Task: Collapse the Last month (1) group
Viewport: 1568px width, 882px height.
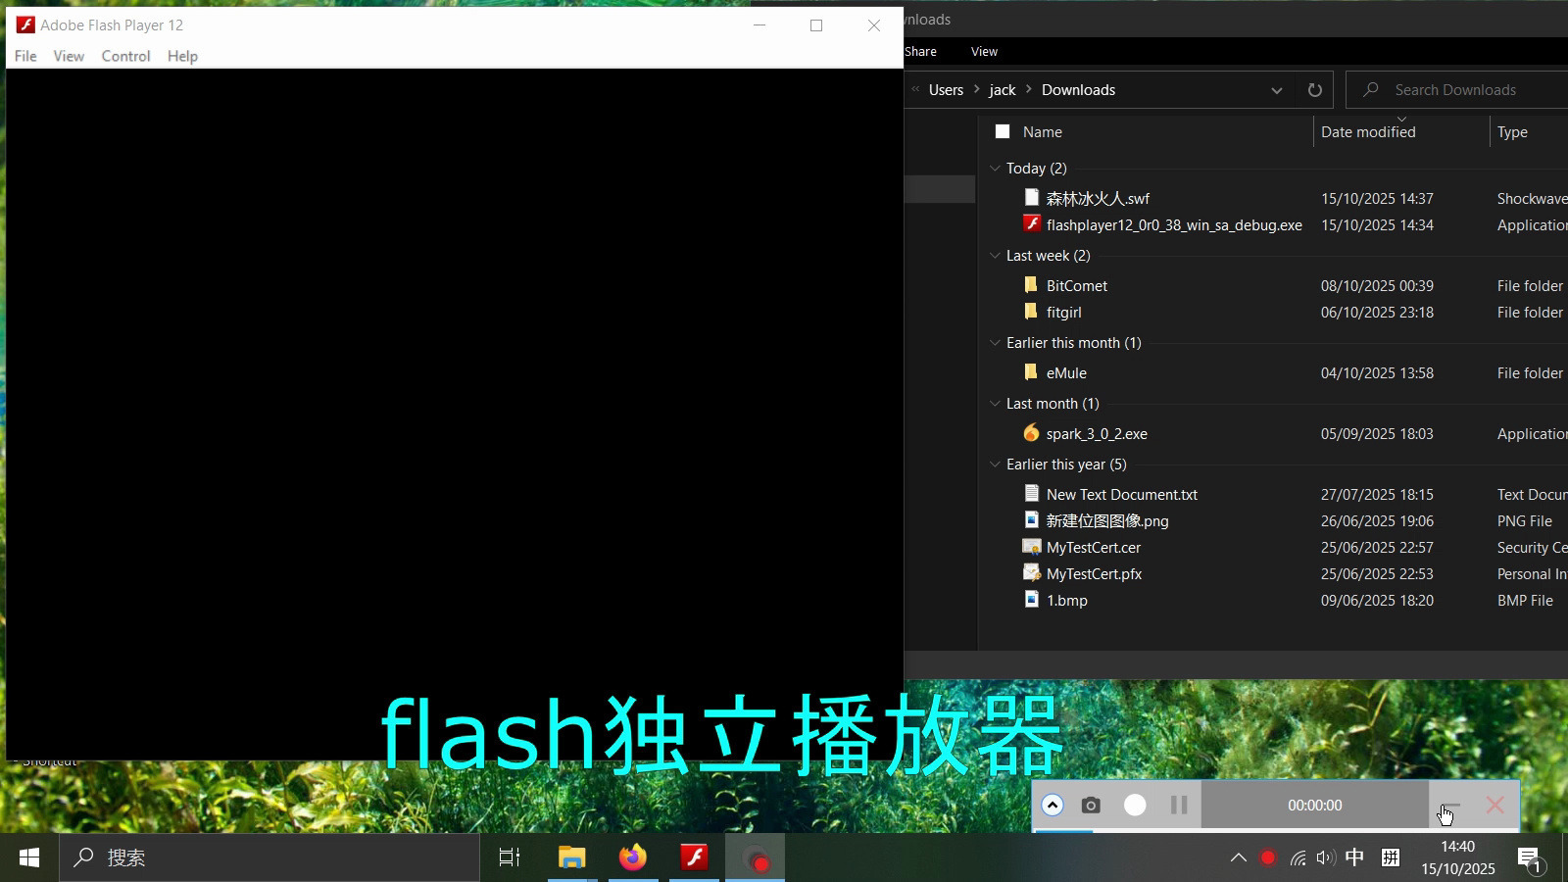Action: click(995, 404)
